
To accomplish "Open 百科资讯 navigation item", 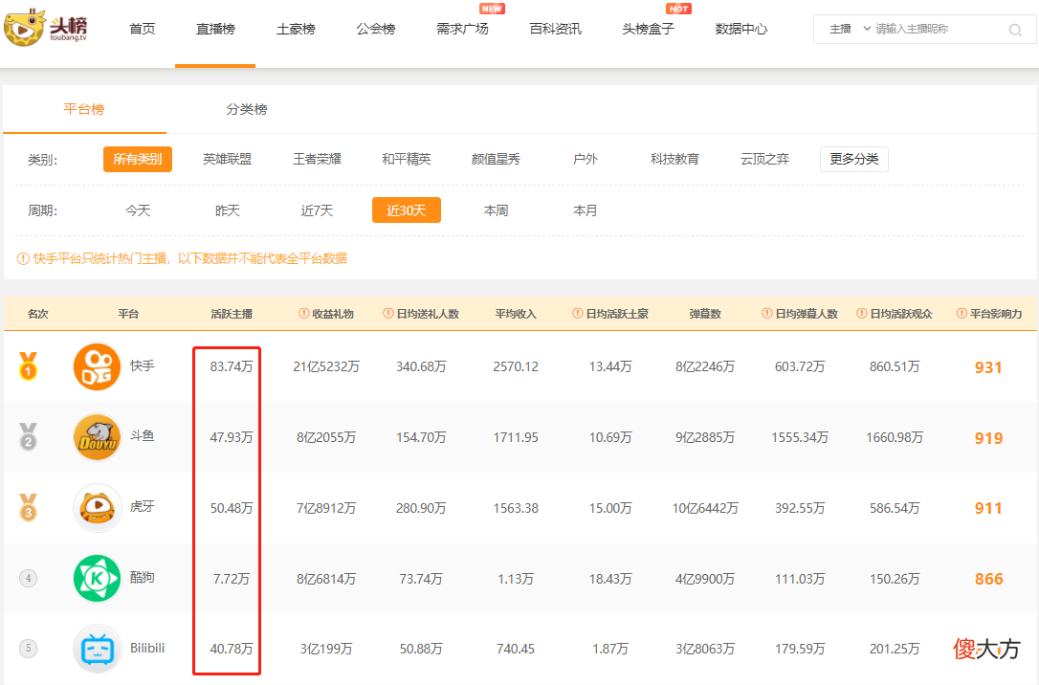I will click(555, 29).
